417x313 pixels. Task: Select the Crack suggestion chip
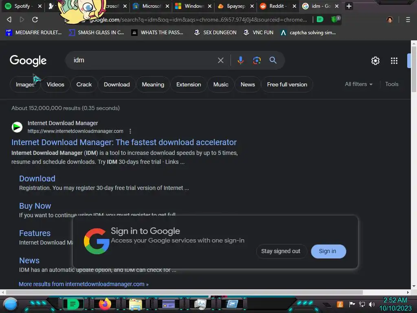click(x=84, y=84)
